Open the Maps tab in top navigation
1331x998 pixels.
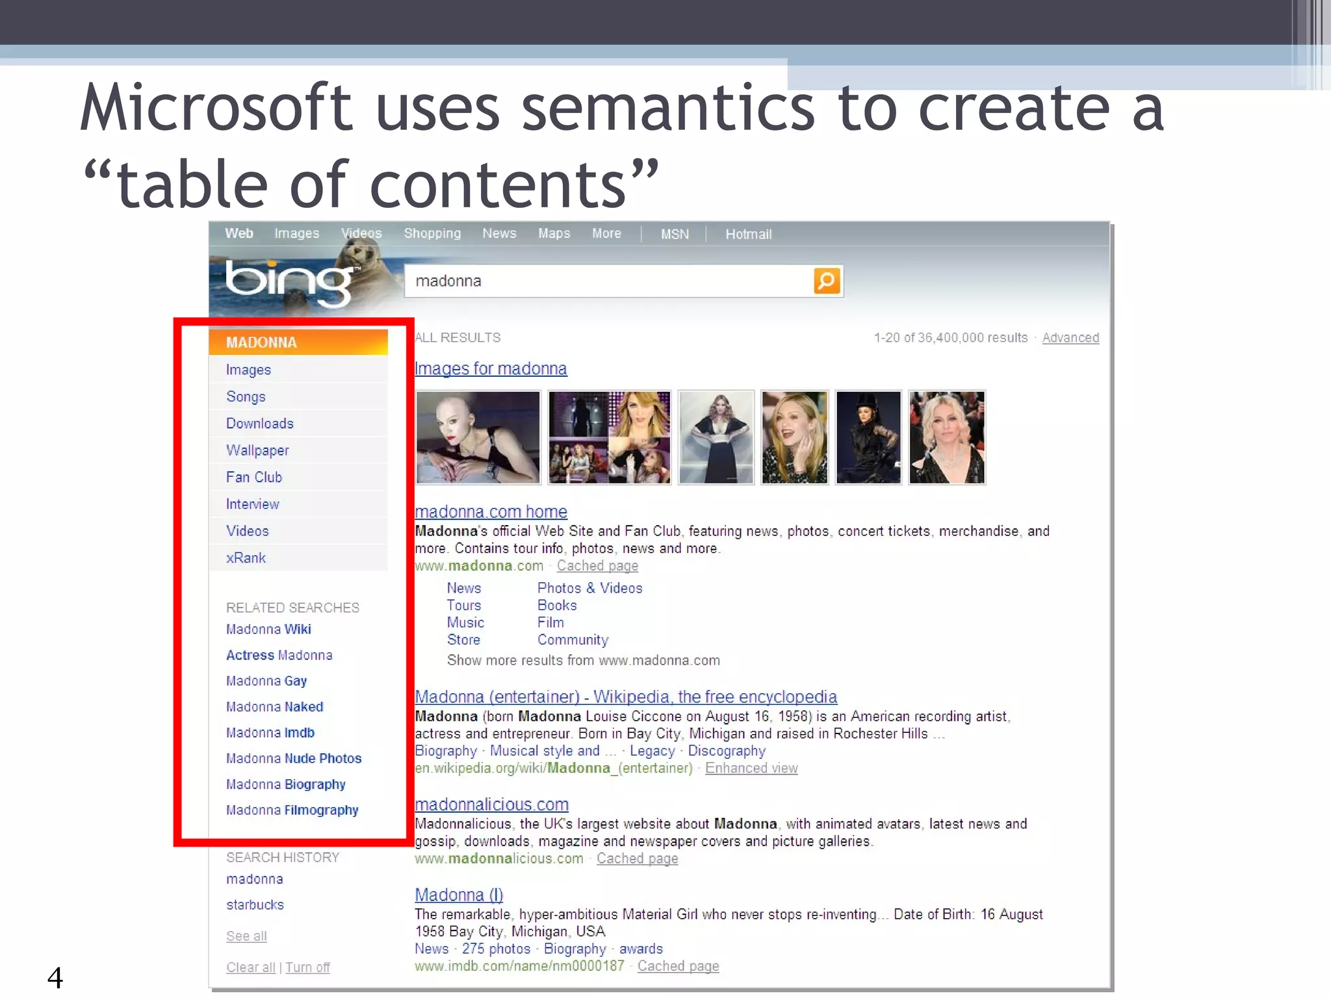click(x=554, y=233)
